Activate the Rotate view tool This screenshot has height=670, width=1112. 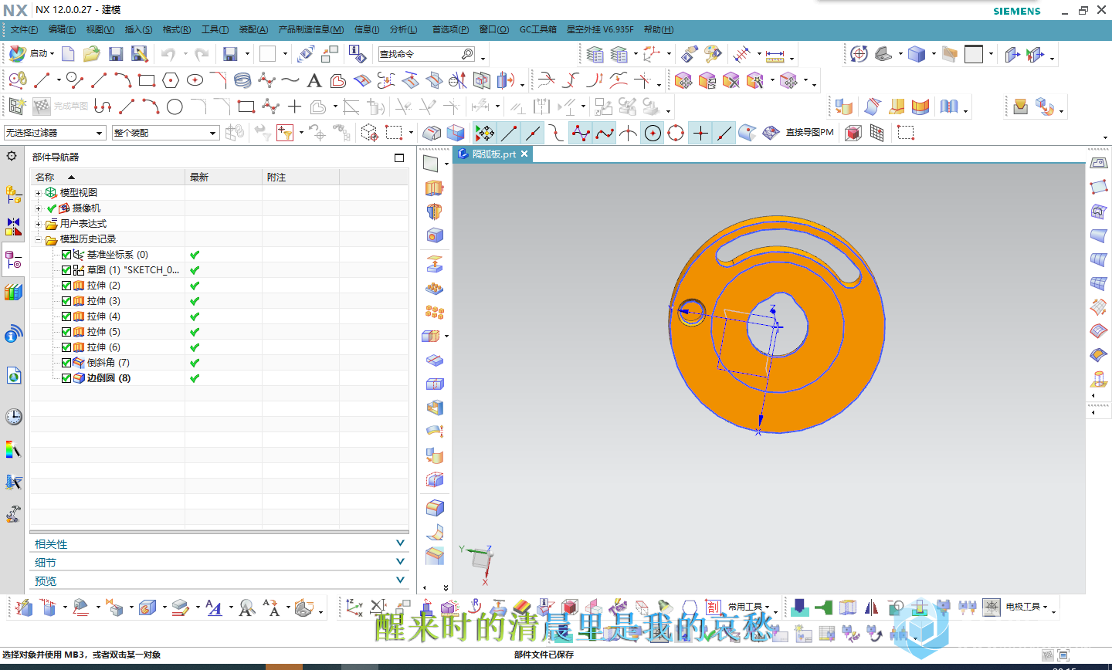click(859, 54)
